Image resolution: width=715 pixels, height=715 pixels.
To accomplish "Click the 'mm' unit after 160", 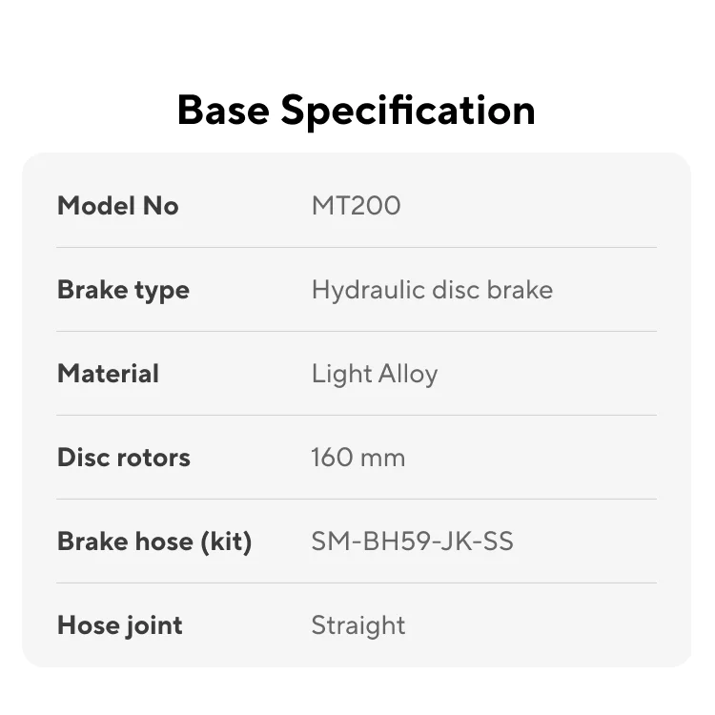I will tap(383, 458).
